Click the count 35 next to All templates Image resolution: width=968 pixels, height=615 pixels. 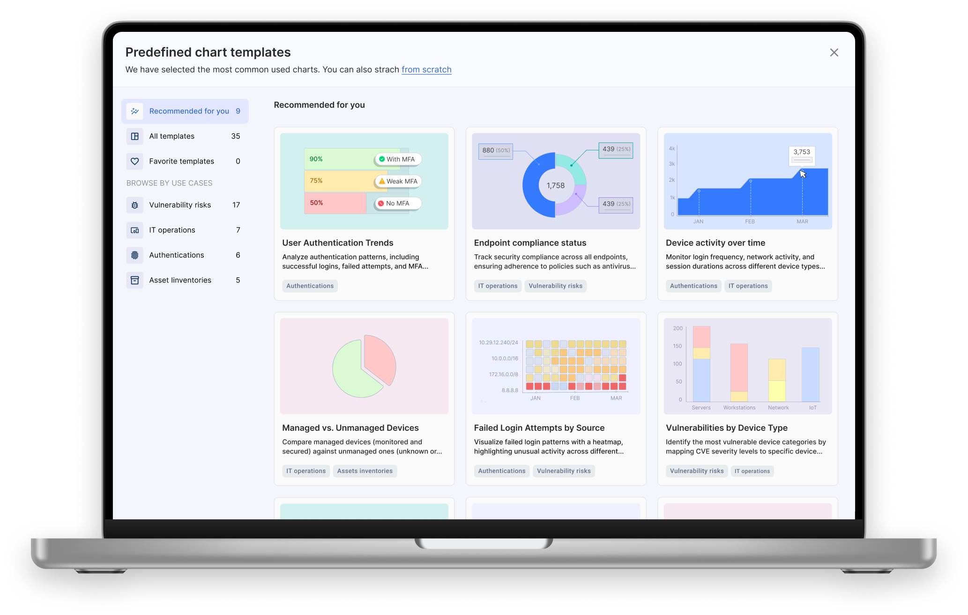pyautogui.click(x=236, y=136)
